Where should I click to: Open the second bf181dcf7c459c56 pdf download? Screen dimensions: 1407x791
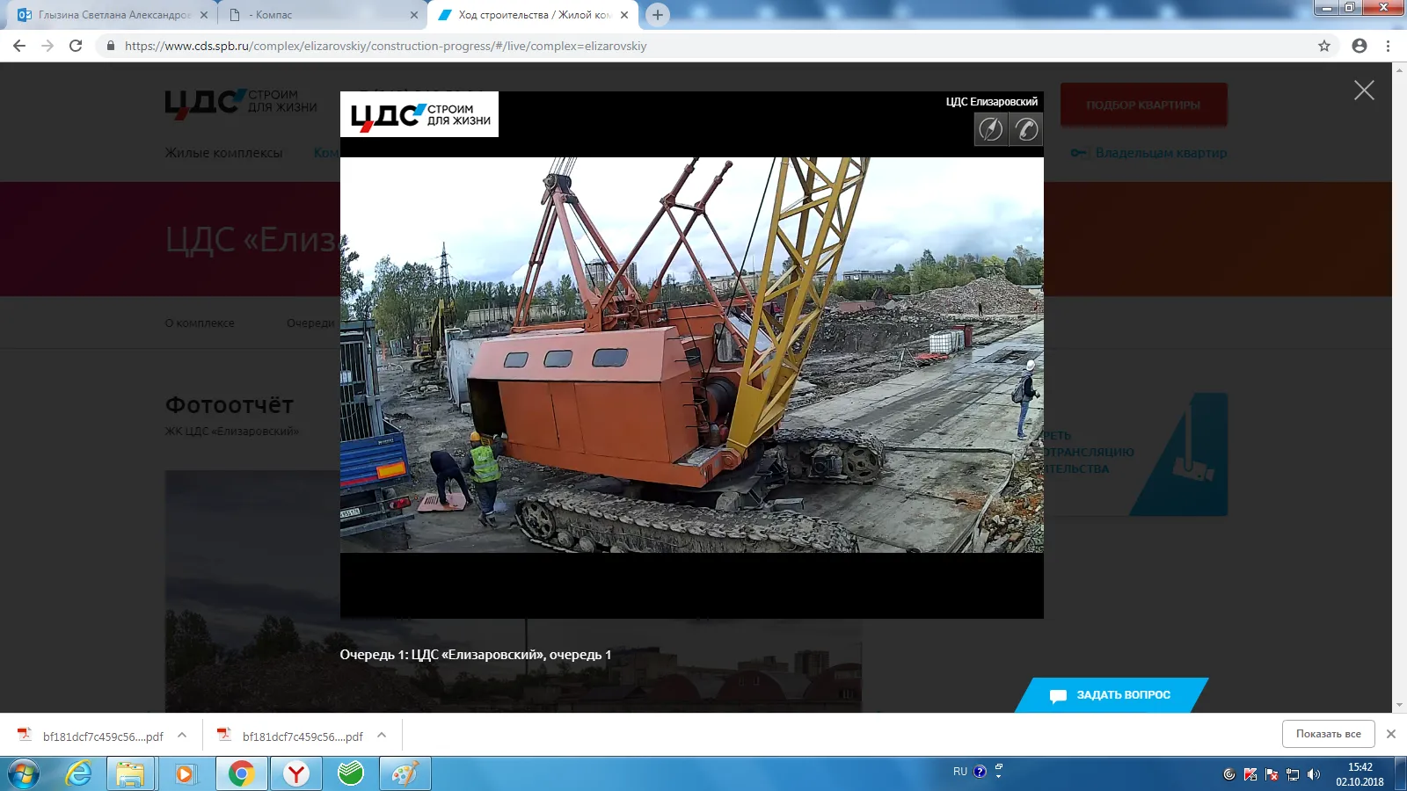[x=290, y=736]
